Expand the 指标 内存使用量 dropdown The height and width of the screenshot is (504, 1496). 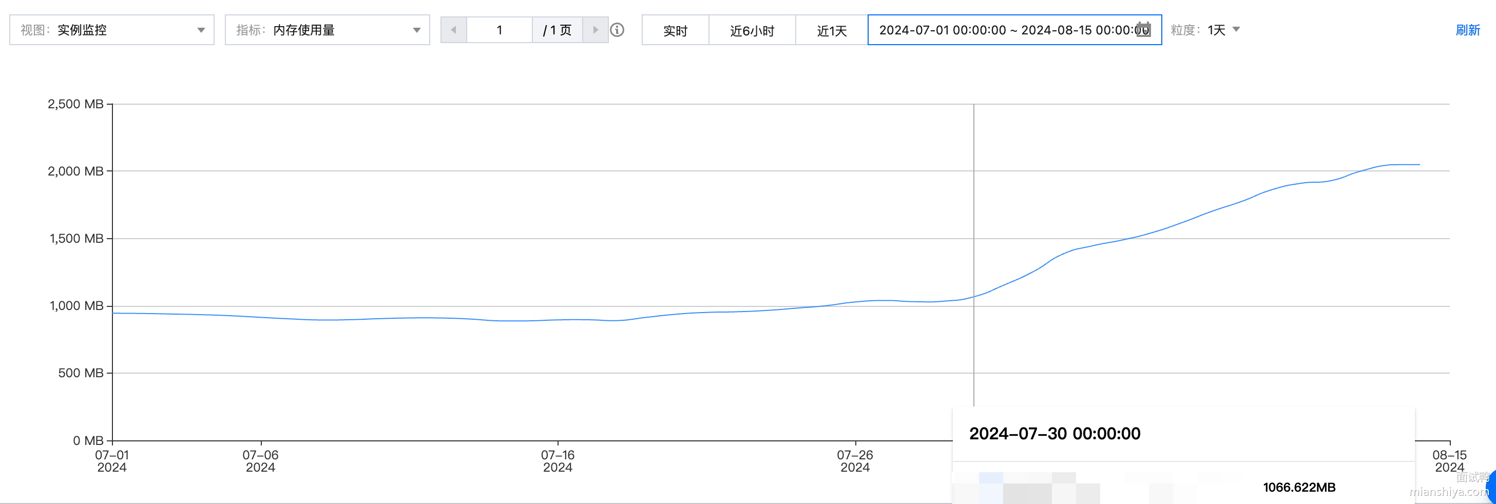click(327, 30)
